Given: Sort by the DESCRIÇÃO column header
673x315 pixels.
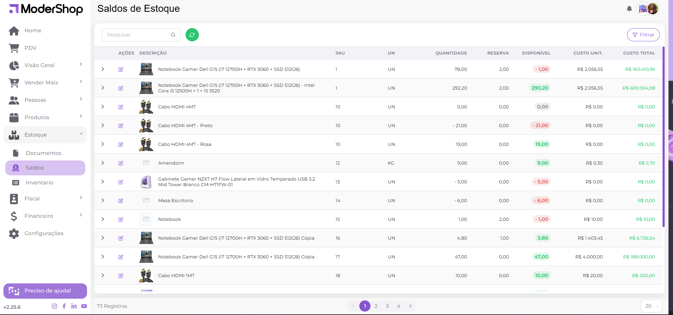Looking at the screenshot, I should click(x=153, y=53).
